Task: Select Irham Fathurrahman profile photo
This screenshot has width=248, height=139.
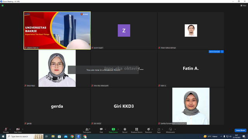Action: click(191, 31)
